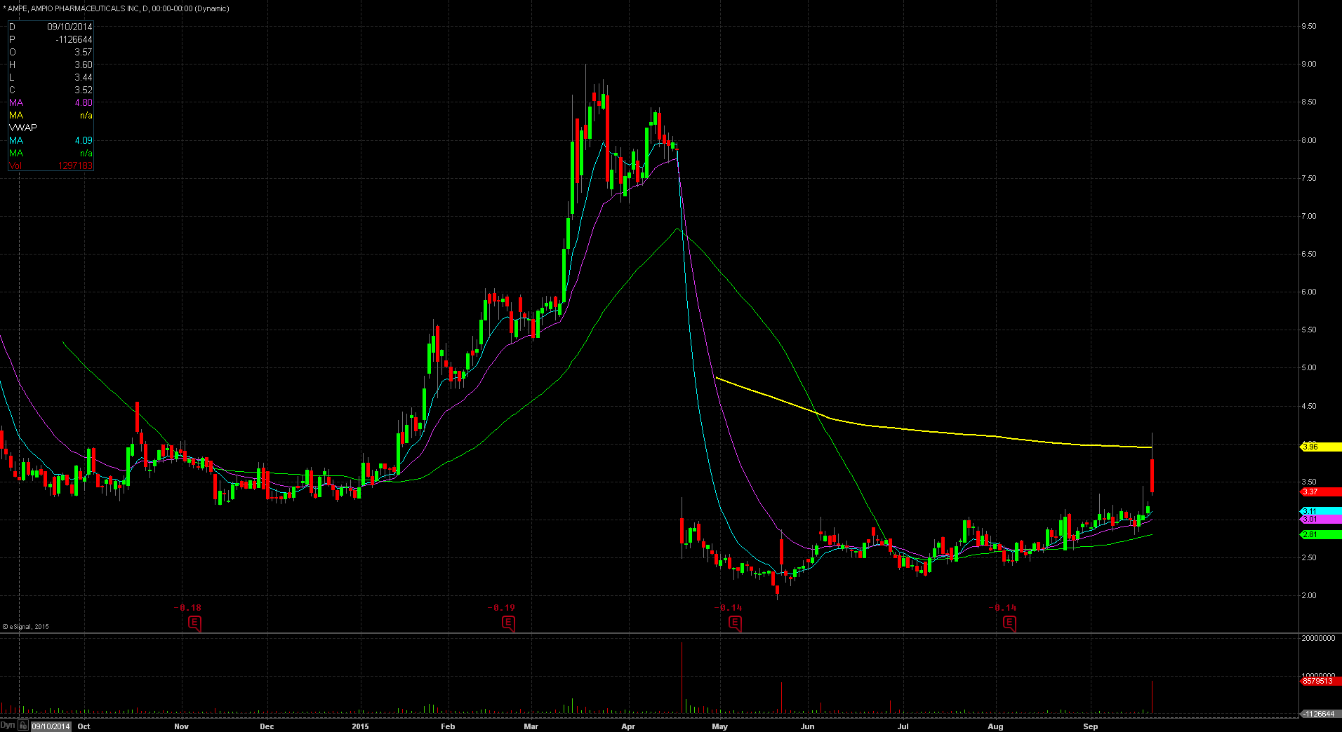Click the red 8579513 volume tag

coord(1320,681)
